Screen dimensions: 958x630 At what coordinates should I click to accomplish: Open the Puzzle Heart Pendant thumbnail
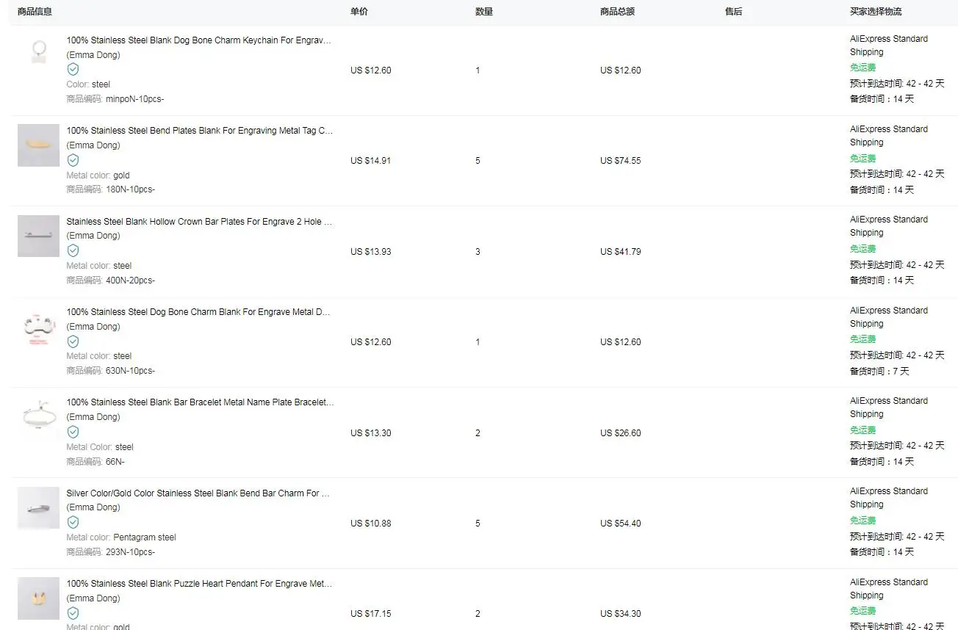(38, 598)
